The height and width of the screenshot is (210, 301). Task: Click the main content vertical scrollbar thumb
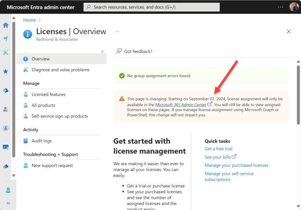coord(298,95)
